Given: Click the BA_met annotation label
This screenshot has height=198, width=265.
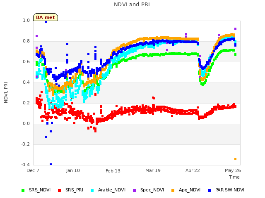Looking at the screenshot, I should point(46,17).
